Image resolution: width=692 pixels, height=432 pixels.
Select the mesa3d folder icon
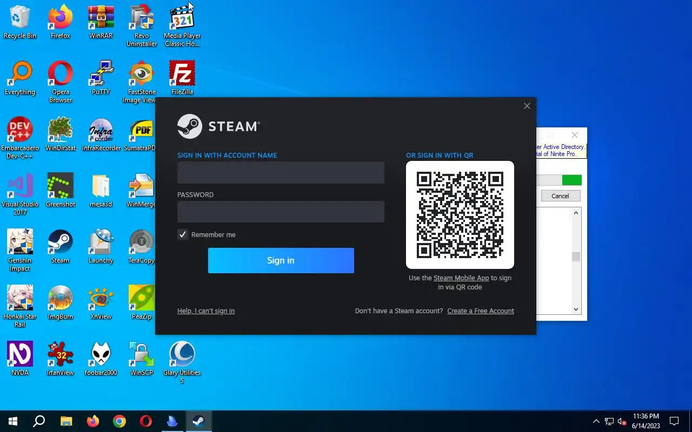[101, 190]
